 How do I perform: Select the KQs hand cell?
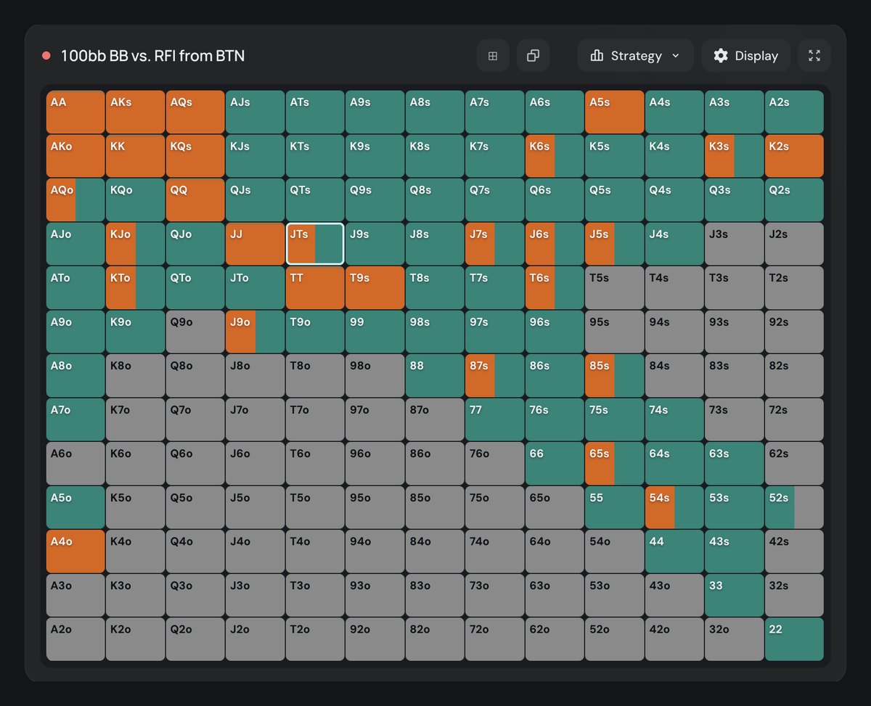(x=195, y=156)
